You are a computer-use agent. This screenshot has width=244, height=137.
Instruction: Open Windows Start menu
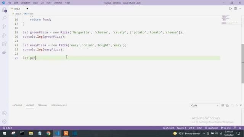4,133
